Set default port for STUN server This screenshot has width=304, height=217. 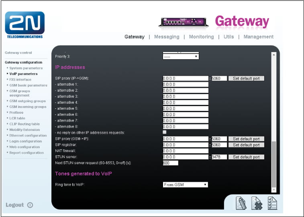point(246,157)
